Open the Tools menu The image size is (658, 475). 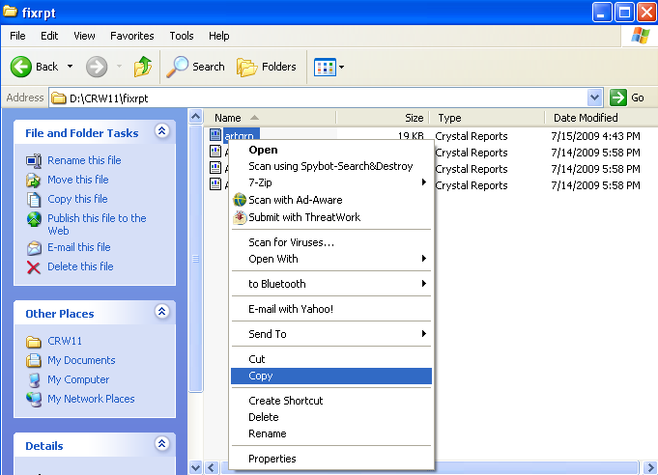click(182, 36)
